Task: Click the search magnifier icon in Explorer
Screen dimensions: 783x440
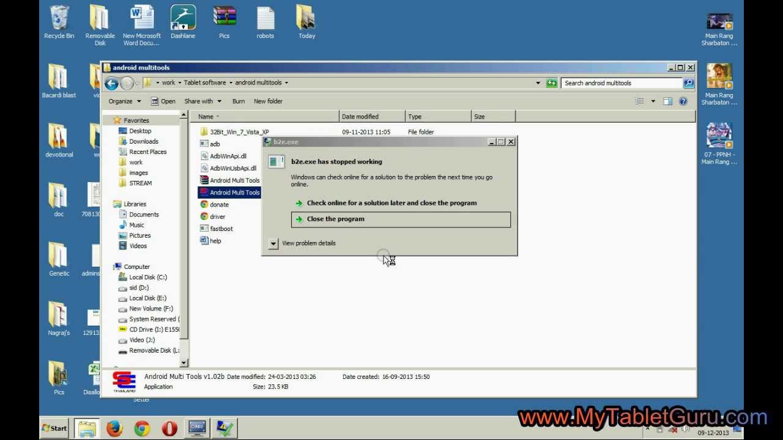Action: click(689, 83)
